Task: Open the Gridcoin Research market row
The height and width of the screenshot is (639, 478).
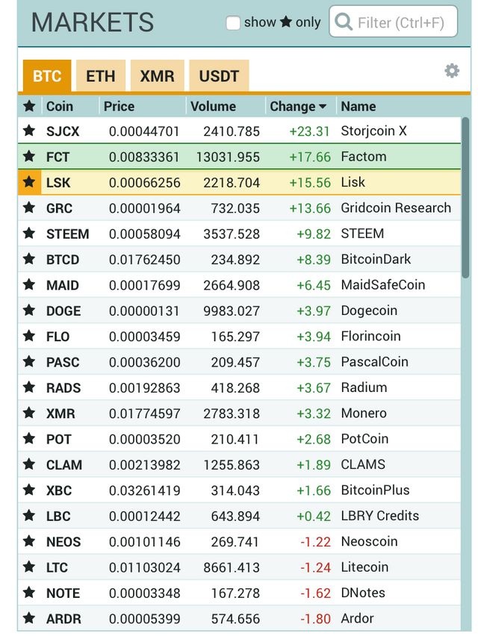Action: pyautogui.click(x=396, y=208)
